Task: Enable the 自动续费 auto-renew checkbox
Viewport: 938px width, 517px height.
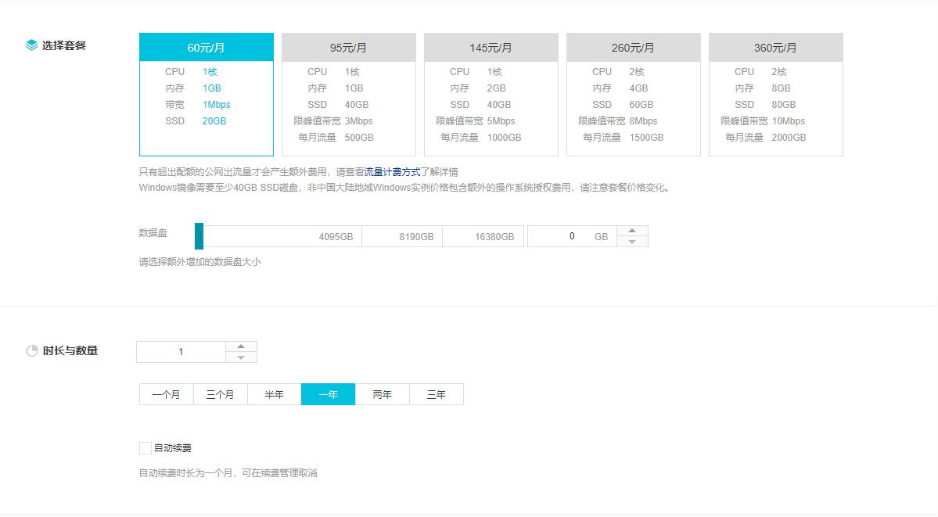Action: pos(144,447)
